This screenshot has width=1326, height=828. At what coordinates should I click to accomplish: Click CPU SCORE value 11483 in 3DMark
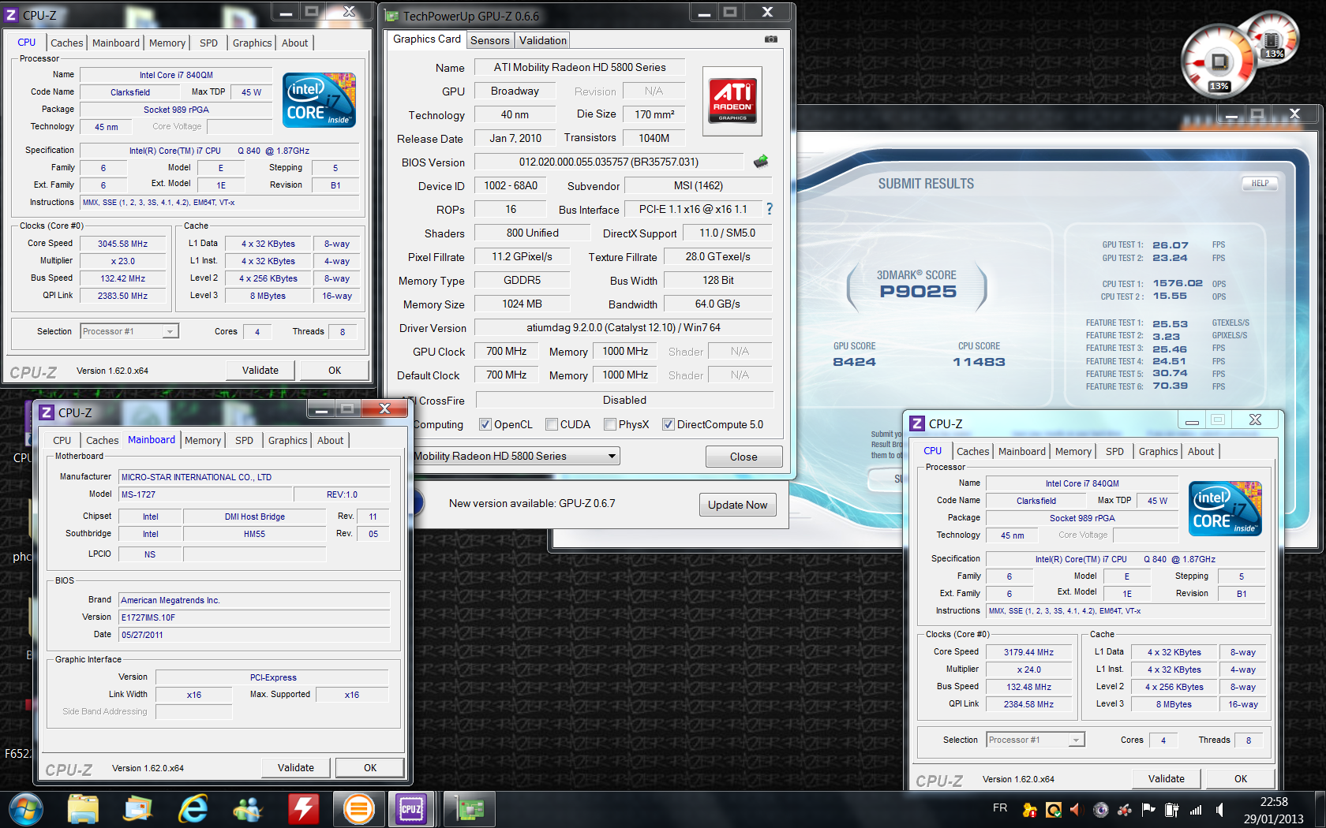[979, 362]
